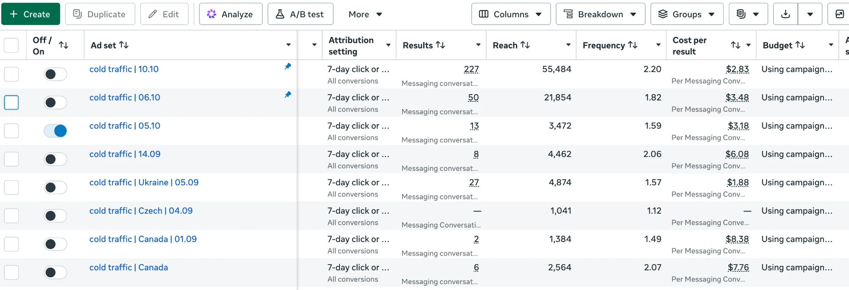The height and width of the screenshot is (290, 849).
Task: Click the 227 results value
Action: [x=471, y=69]
